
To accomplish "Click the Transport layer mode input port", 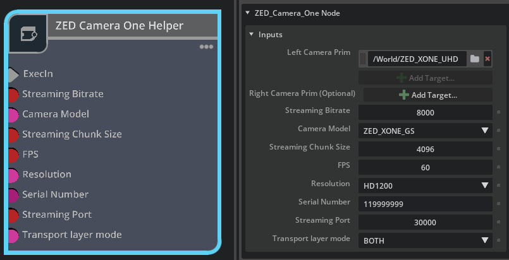I will [13, 235].
